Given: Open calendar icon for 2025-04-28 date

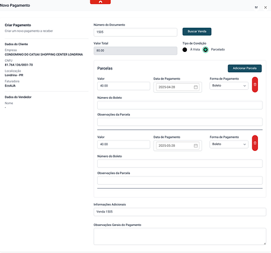Looking at the screenshot, I should click(196, 87).
